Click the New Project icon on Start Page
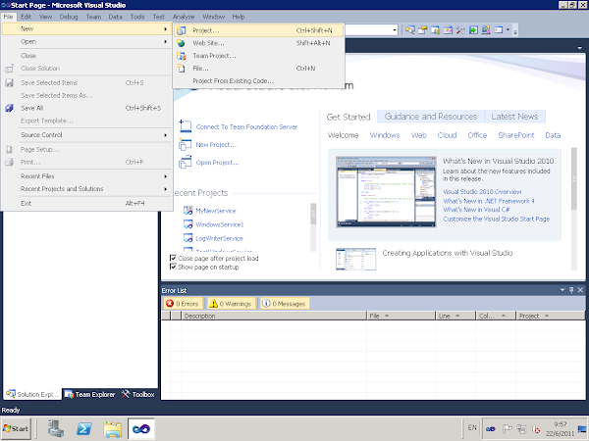Viewport: 589px width, 441px height. 185,144
